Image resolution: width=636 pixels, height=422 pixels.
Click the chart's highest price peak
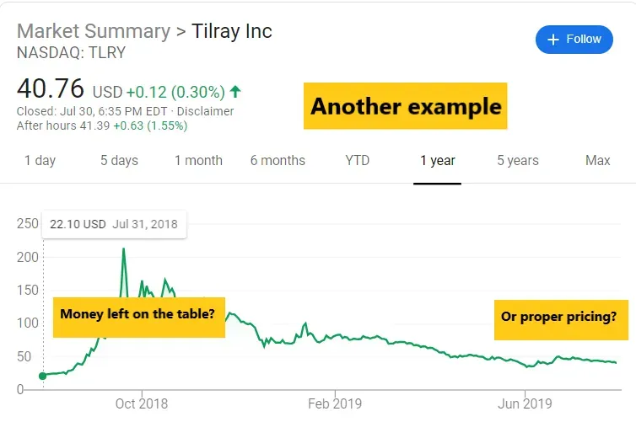pos(124,249)
